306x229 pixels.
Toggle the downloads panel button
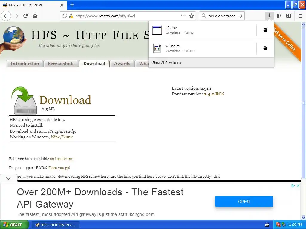tap(270, 16)
